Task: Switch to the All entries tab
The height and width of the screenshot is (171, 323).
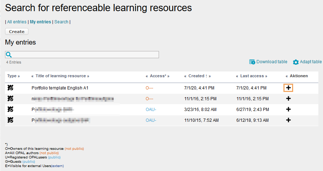Action: point(17,22)
